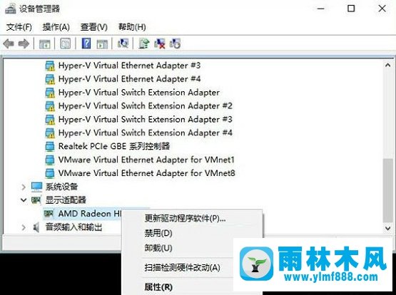Click the 显示适配器 category icon
Image resolution: width=396 pixels, height=295 pixels.
point(36,200)
